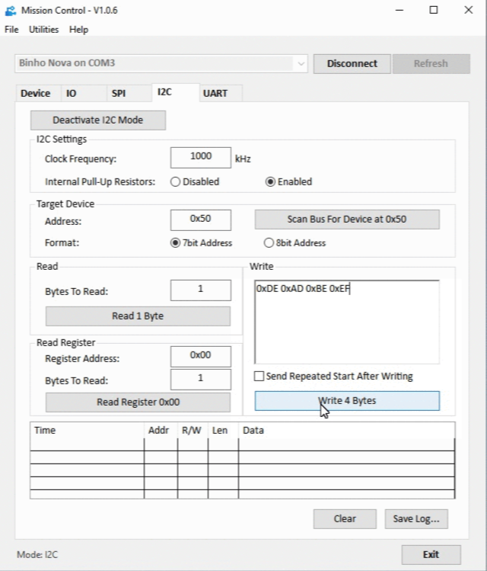Image resolution: width=487 pixels, height=571 pixels.
Task: Open the Utilities menu
Action: click(43, 30)
